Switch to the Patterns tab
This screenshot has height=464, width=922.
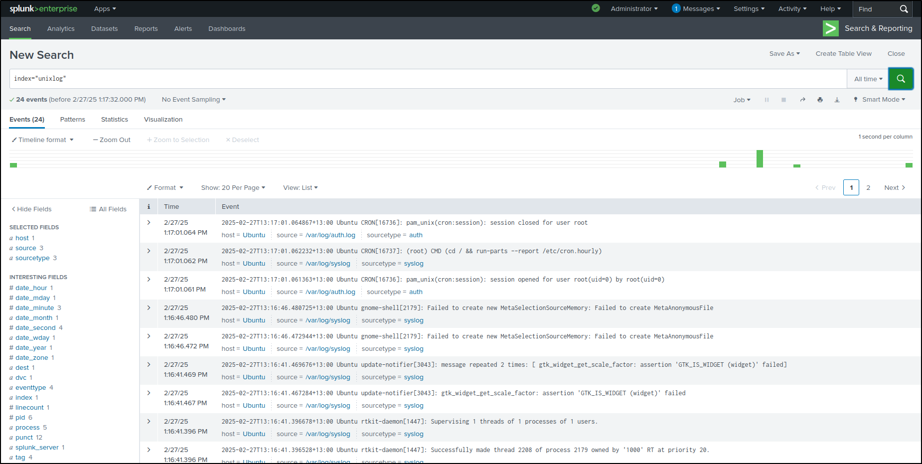[x=72, y=119]
